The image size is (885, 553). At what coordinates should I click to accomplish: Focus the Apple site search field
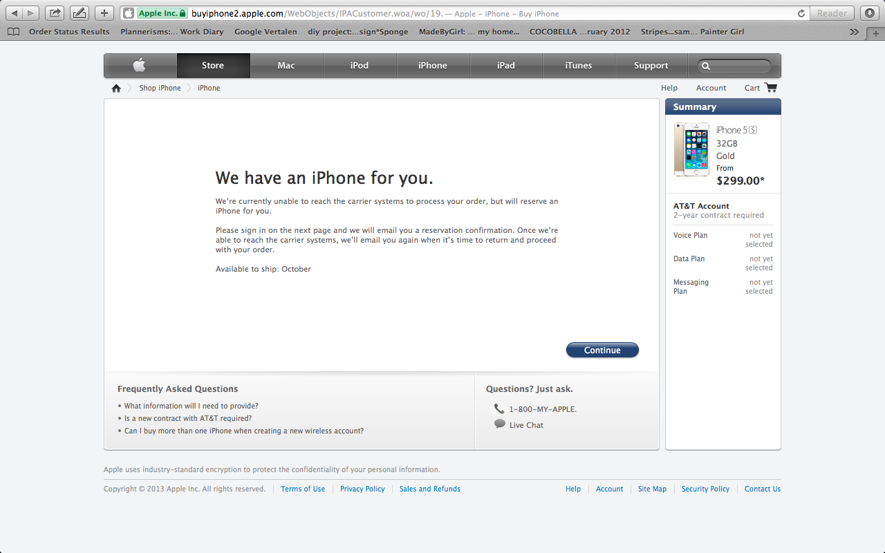(x=734, y=66)
